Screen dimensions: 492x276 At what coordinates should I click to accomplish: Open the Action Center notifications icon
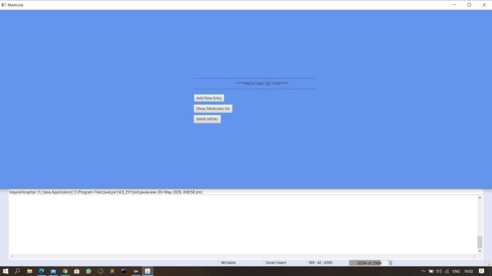[482, 271]
